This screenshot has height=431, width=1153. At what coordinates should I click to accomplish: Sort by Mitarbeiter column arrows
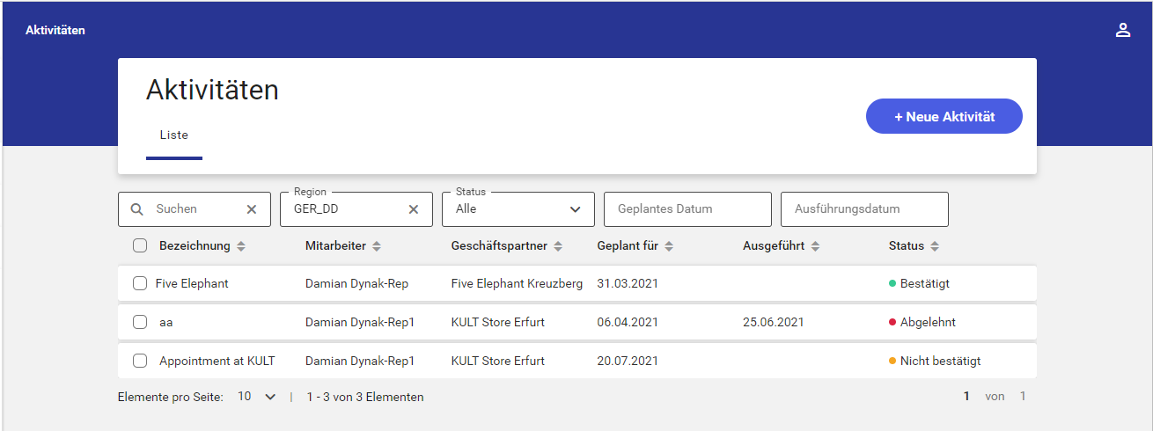click(377, 246)
